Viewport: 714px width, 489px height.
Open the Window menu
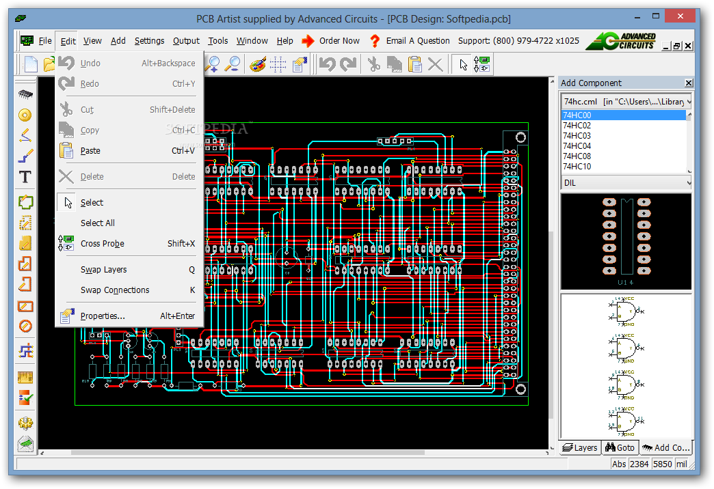[x=252, y=41]
